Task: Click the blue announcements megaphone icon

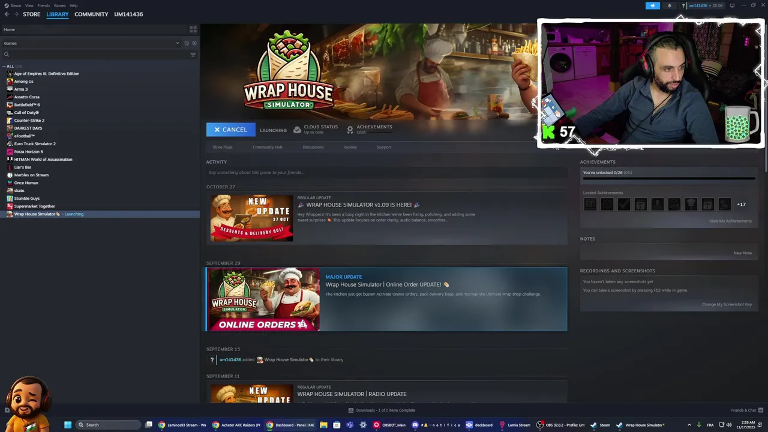Action: pos(653,5)
